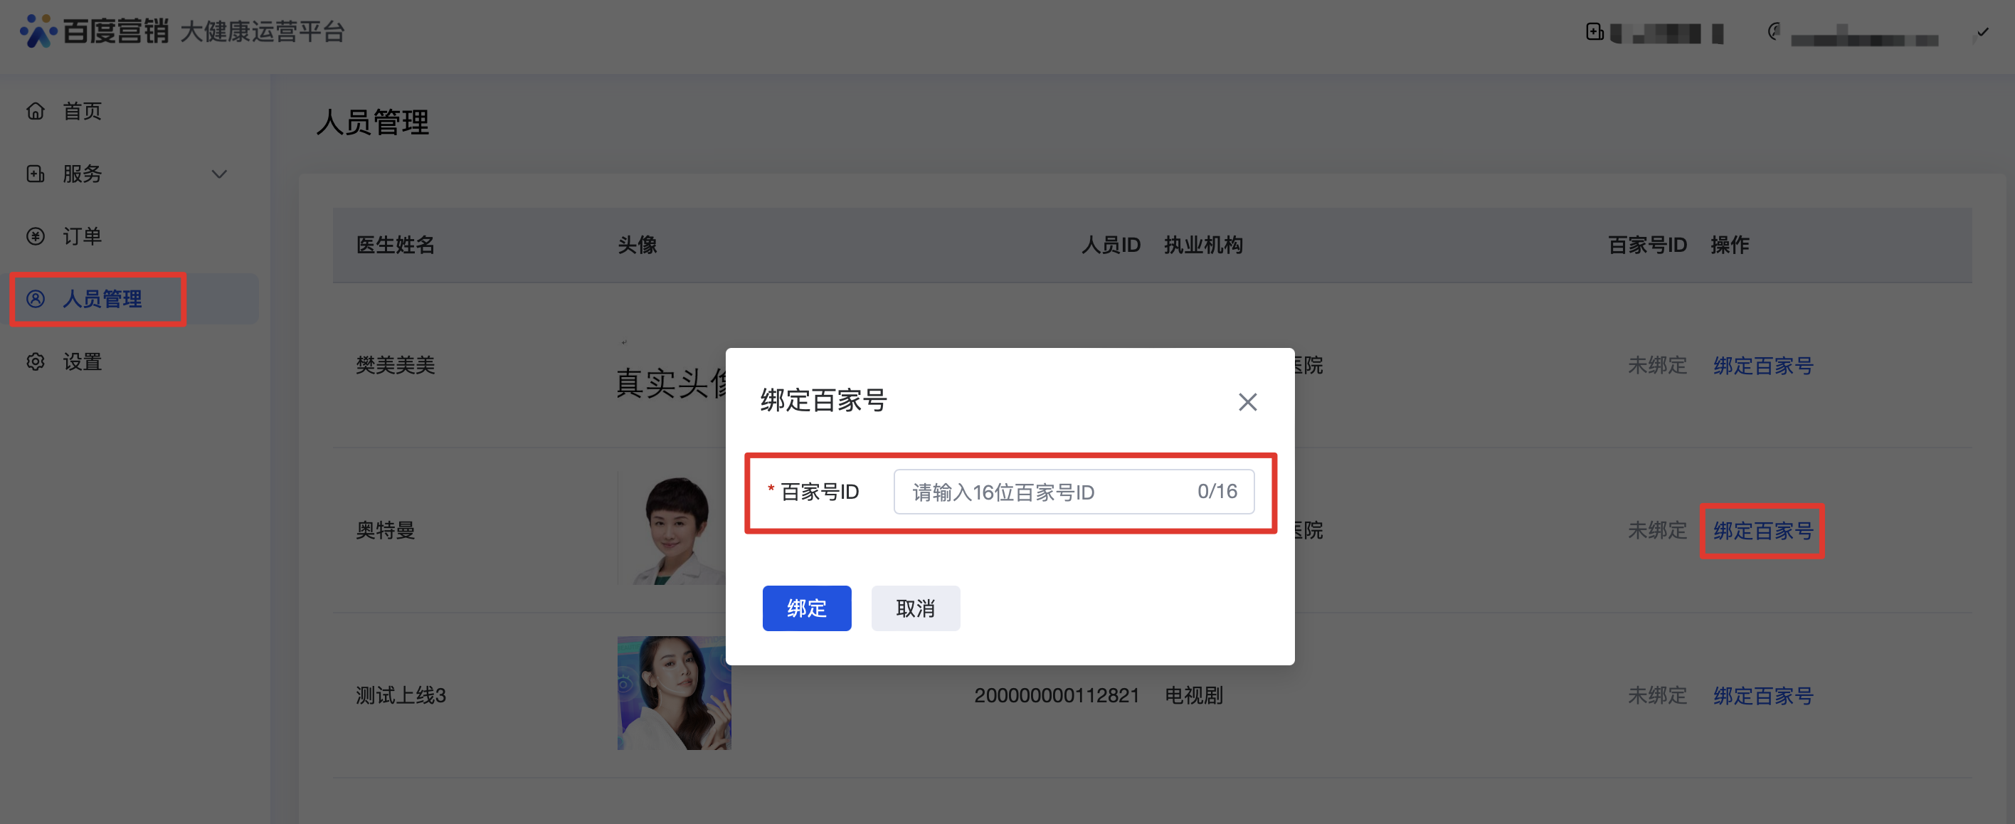
Task: Open the account dropdown arrow at top right
Action: coord(1982,32)
